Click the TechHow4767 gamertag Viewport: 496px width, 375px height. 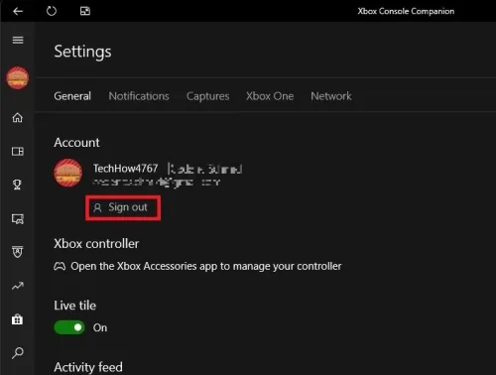(x=125, y=169)
